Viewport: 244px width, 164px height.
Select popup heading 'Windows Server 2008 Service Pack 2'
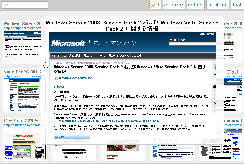coord(132,26)
